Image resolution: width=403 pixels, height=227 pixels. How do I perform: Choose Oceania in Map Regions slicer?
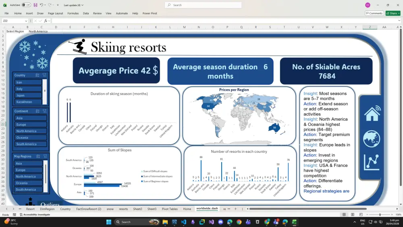[29, 183]
